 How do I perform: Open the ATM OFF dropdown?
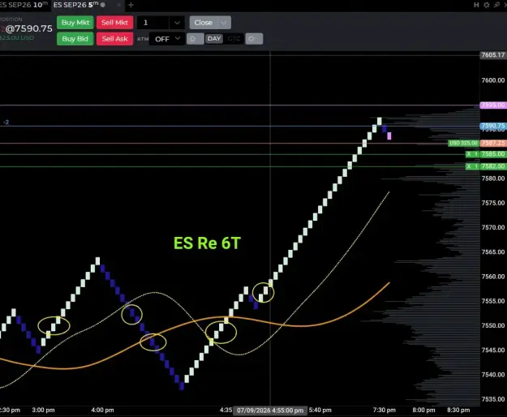[167, 39]
